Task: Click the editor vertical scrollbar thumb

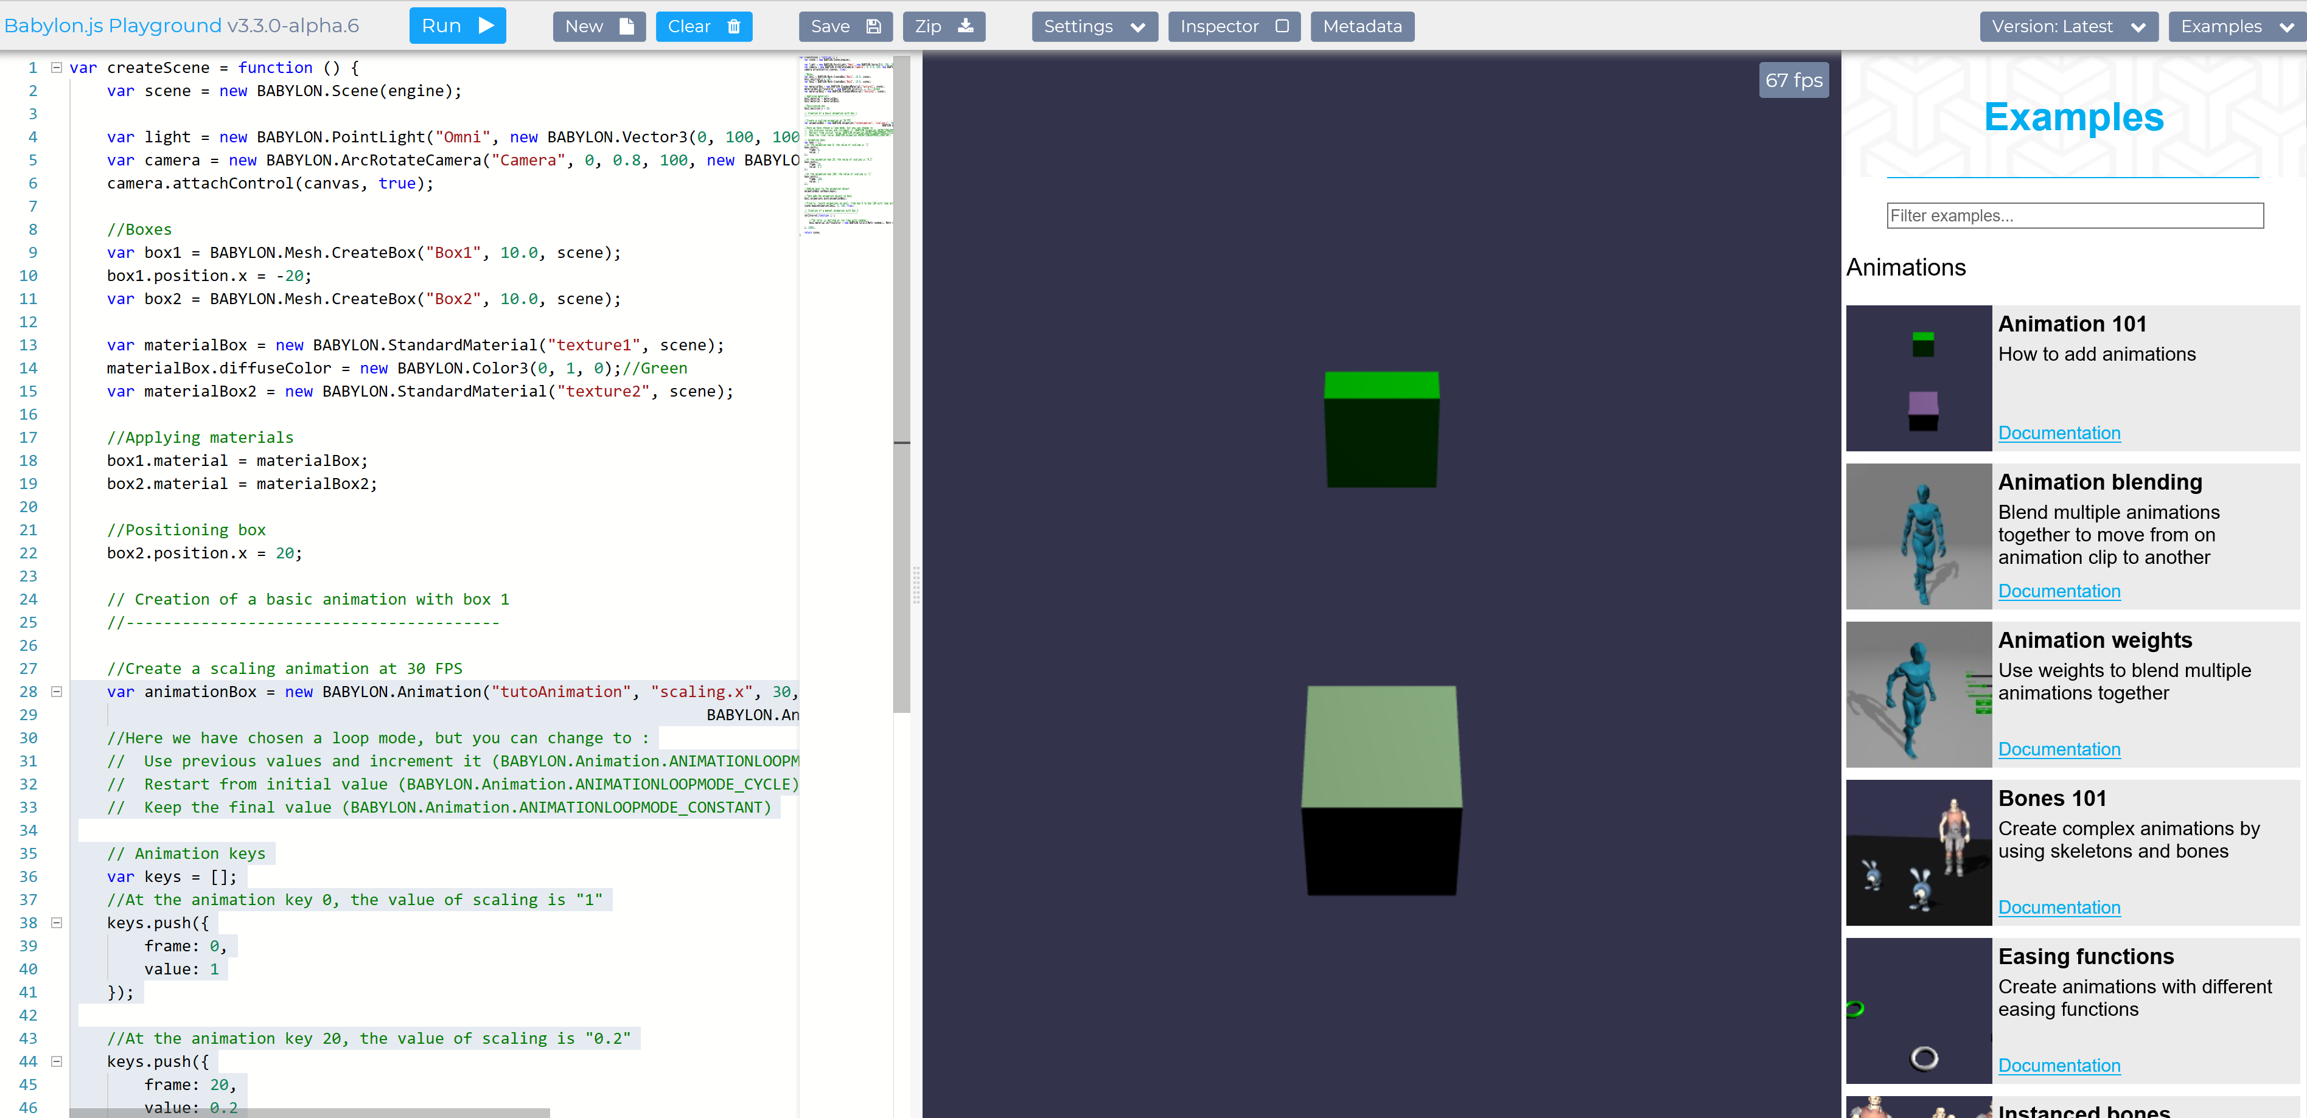Action: pyautogui.click(x=902, y=385)
